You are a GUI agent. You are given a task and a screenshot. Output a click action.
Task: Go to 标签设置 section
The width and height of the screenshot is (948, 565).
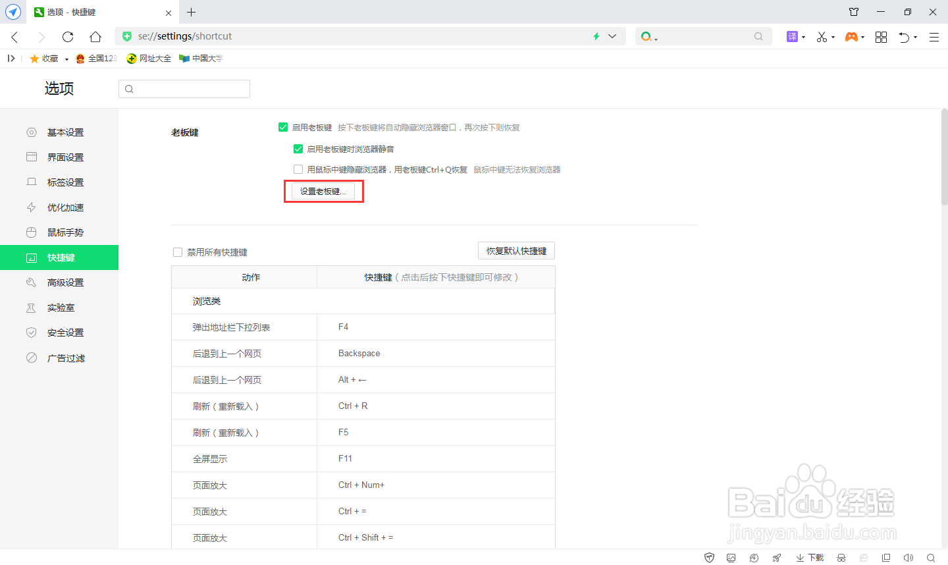click(x=59, y=182)
